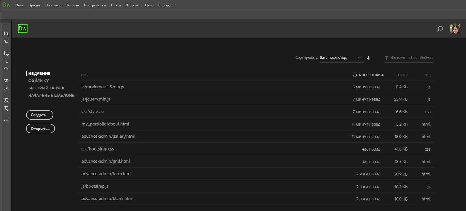The height and width of the screenshot is (211, 466).
Task: Click the 61.3 КБ size value
Action: coord(401,186)
